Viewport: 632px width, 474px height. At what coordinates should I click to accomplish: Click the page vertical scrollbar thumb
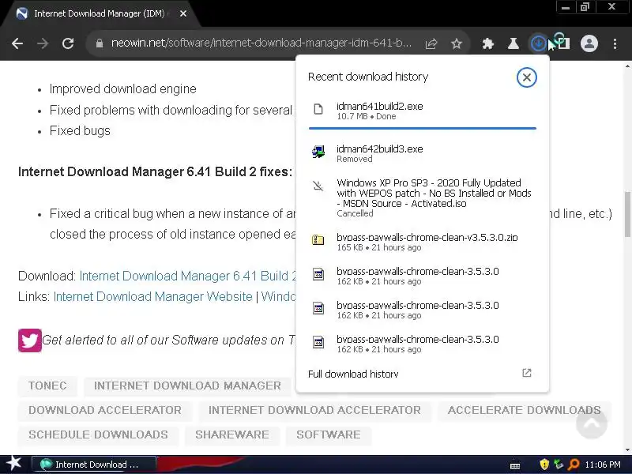coord(627,214)
